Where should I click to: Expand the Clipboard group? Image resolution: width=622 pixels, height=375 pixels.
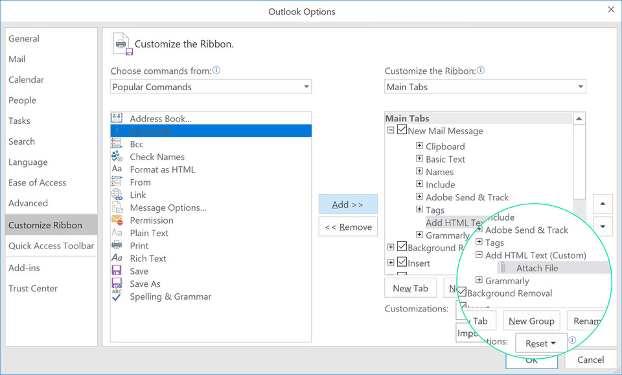pyautogui.click(x=420, y=146)
